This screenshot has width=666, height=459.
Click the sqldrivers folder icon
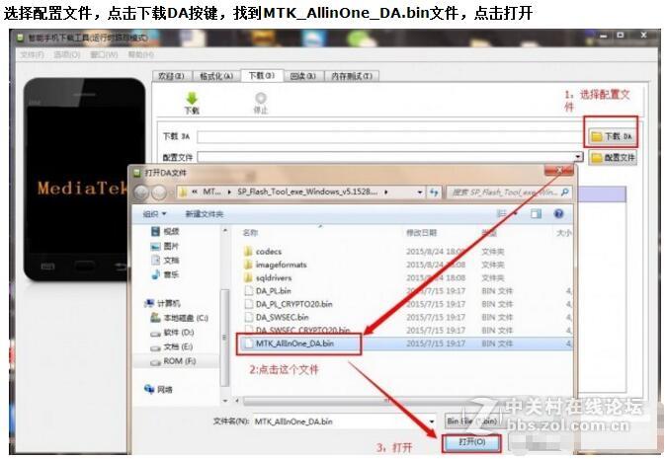(248, 277)
